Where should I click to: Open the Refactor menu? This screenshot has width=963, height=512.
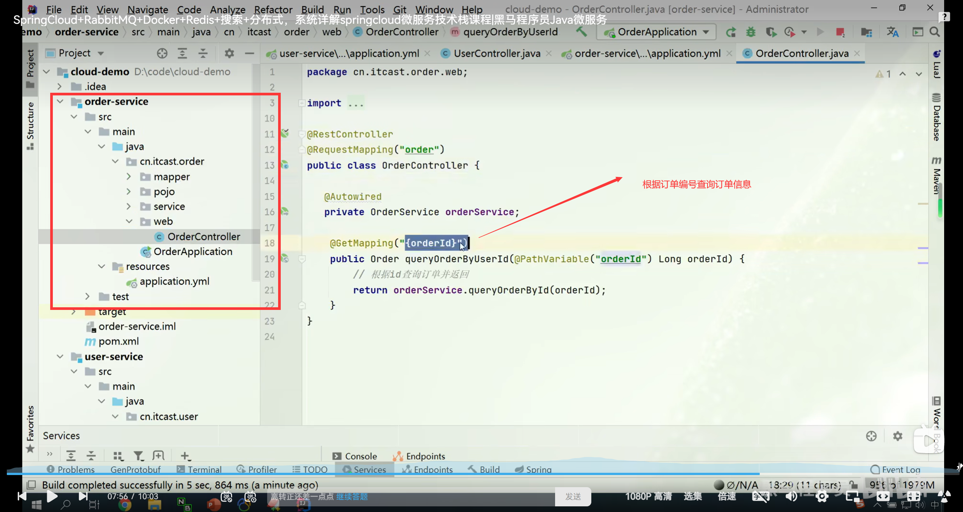[x=273, y=9]
